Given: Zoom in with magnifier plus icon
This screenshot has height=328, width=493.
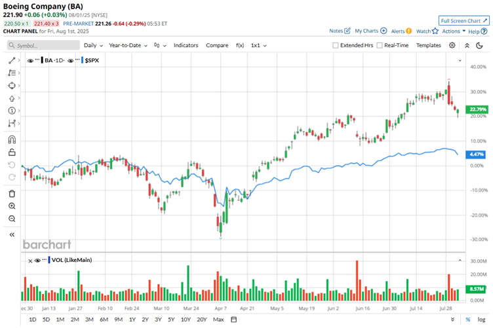Looking at the screenshot, I should [12, 206].
